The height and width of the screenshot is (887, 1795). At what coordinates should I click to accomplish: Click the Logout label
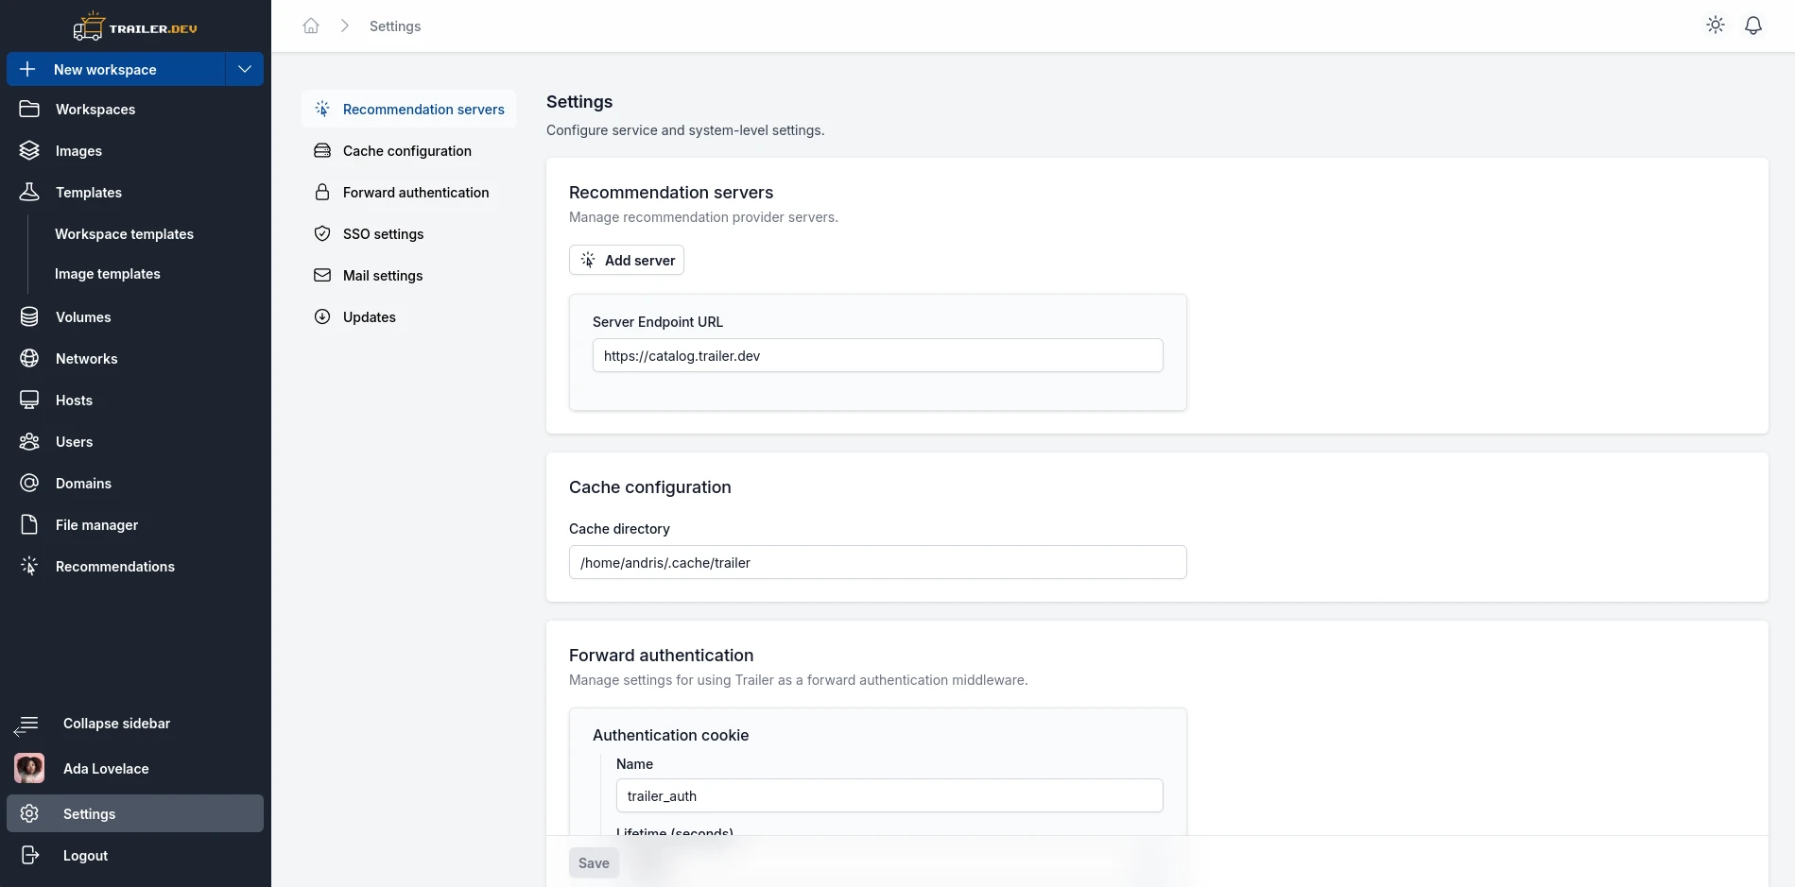[x=85, y=856]
